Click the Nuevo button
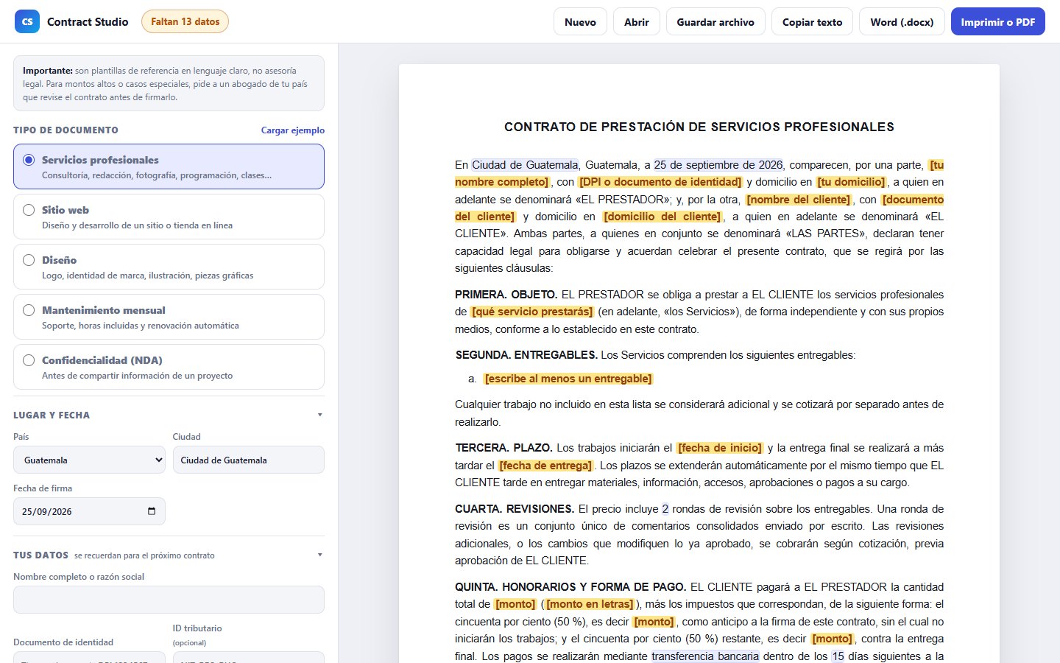This screenshot has width=1060, height=663. pos(580,22)
